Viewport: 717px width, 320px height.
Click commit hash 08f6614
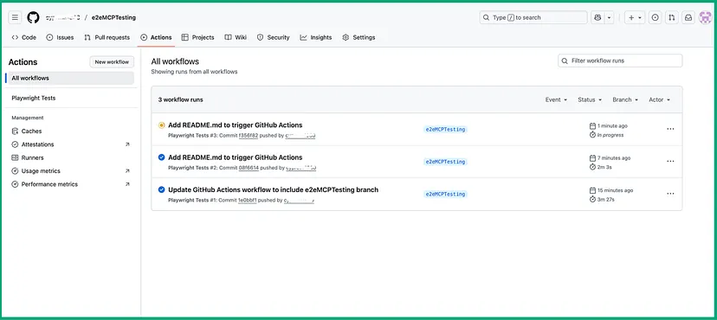point(249,168)
